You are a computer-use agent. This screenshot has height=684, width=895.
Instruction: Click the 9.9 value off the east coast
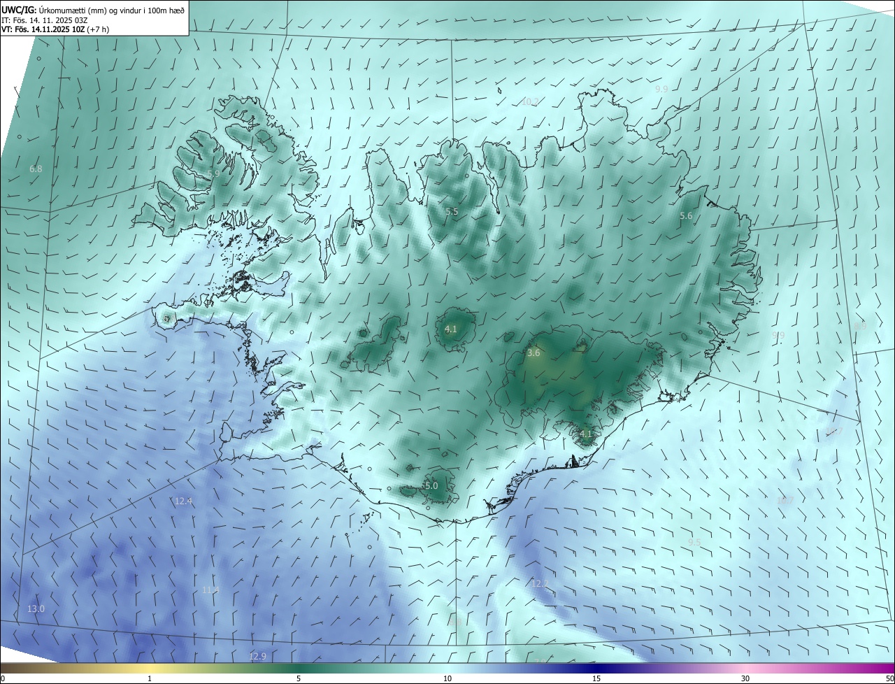pos(778,336)
